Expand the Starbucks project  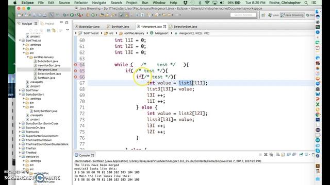(x=20, y=132)
